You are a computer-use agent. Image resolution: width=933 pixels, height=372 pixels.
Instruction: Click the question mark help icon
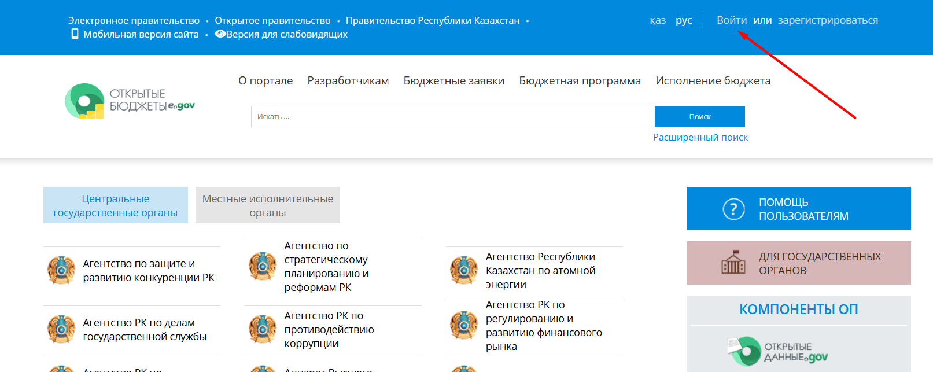[x=733, y=209]
